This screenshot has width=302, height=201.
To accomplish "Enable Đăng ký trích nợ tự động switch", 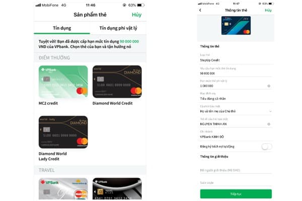I will [x=267, y=147].
